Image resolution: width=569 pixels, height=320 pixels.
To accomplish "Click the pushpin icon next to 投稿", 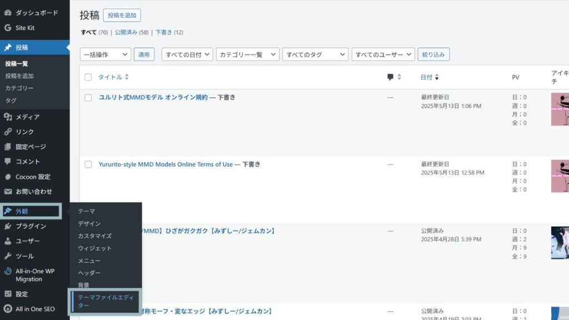I will (x=8, y=48).
